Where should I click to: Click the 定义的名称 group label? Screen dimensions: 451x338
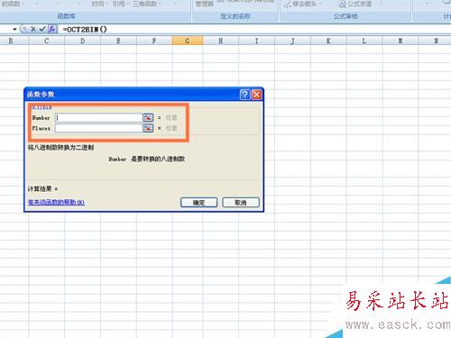(235, 16)
